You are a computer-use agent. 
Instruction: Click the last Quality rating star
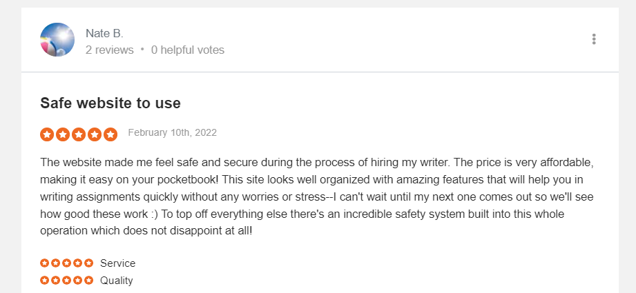(88, 280)
